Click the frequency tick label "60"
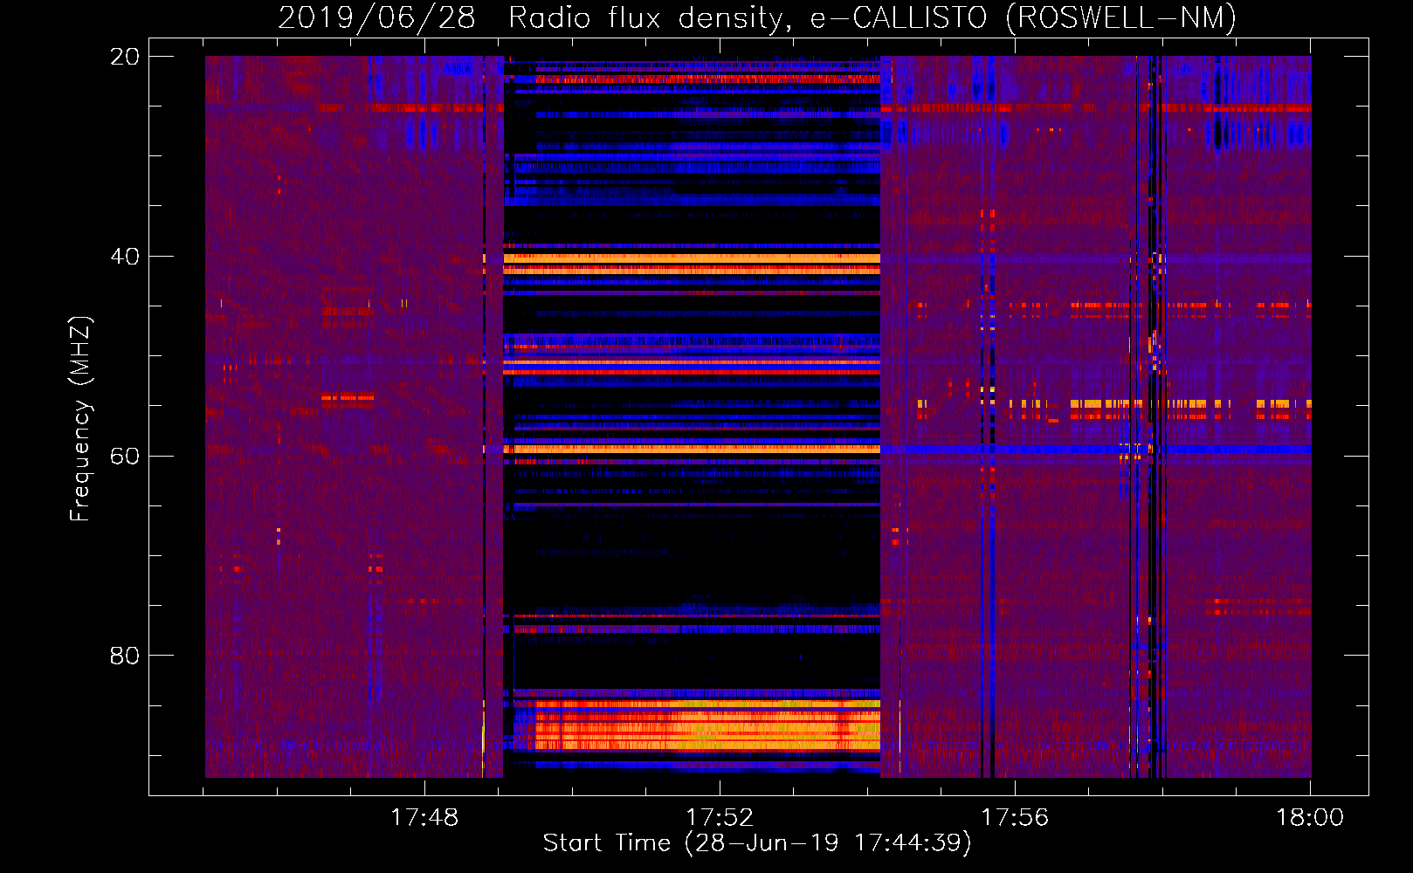 125,456
